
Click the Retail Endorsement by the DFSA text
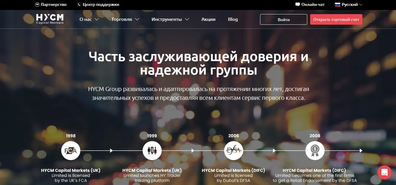tap(315, 178)
